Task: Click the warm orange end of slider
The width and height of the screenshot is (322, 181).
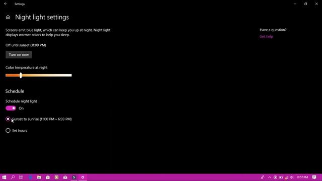Action: 7,75
